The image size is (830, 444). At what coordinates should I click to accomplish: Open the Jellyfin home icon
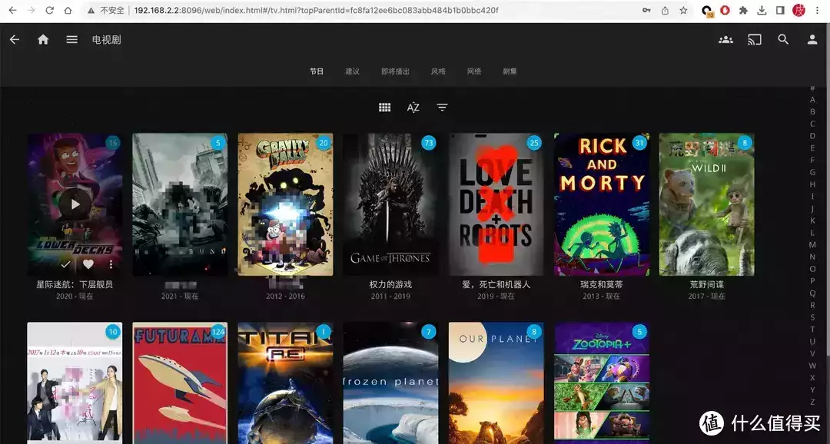tap(43, 40)
